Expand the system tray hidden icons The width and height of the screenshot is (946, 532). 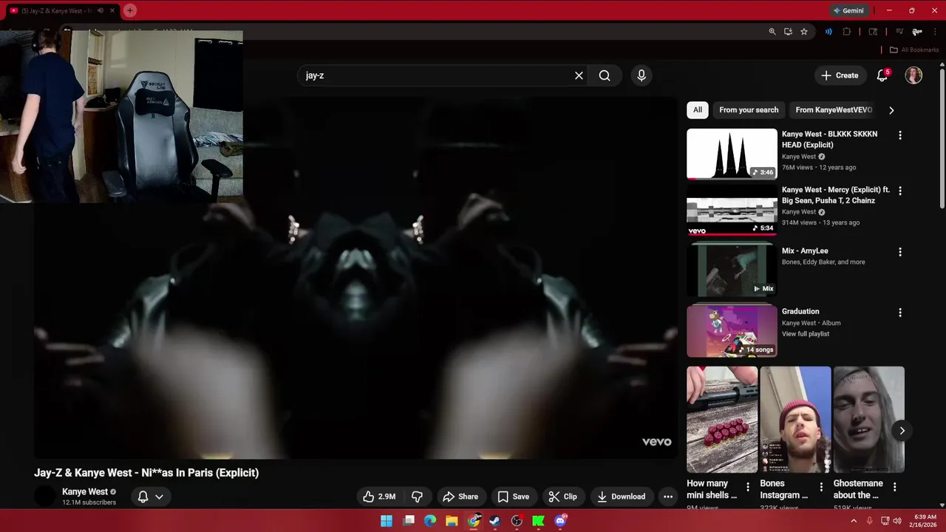click(x=854, y=521)
